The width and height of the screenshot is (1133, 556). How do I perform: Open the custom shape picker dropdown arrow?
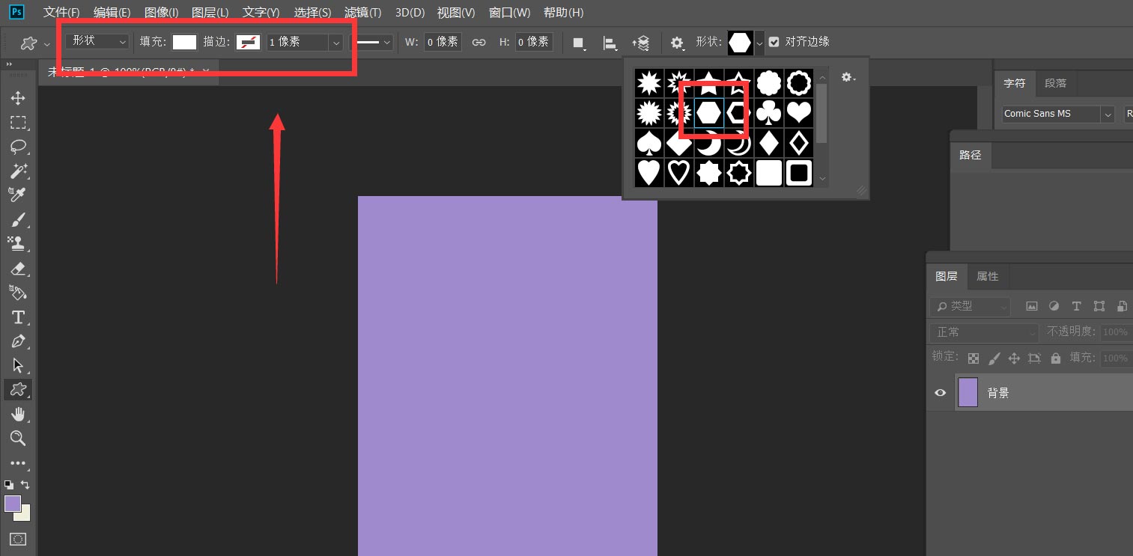click(x=759, y=43)
